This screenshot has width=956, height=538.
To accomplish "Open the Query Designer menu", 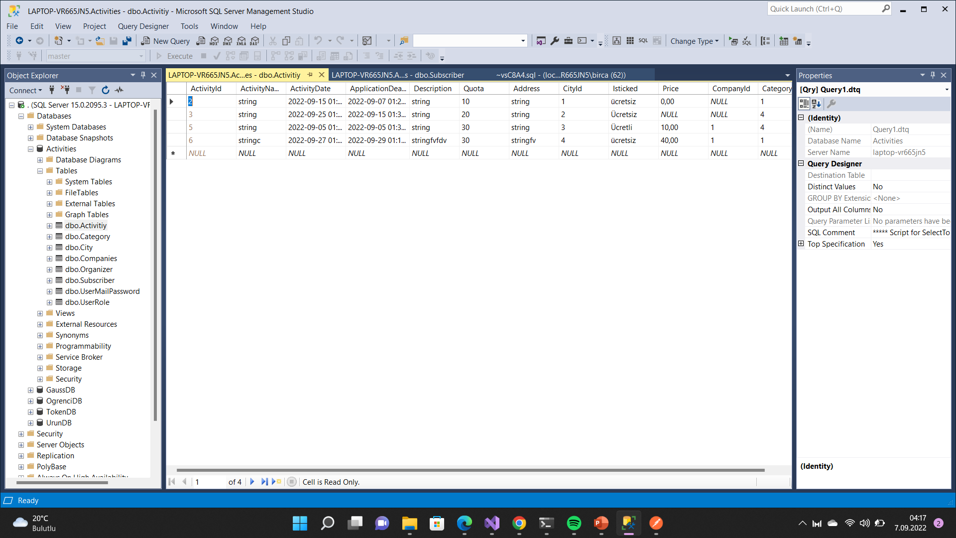I will click(143, 26).
